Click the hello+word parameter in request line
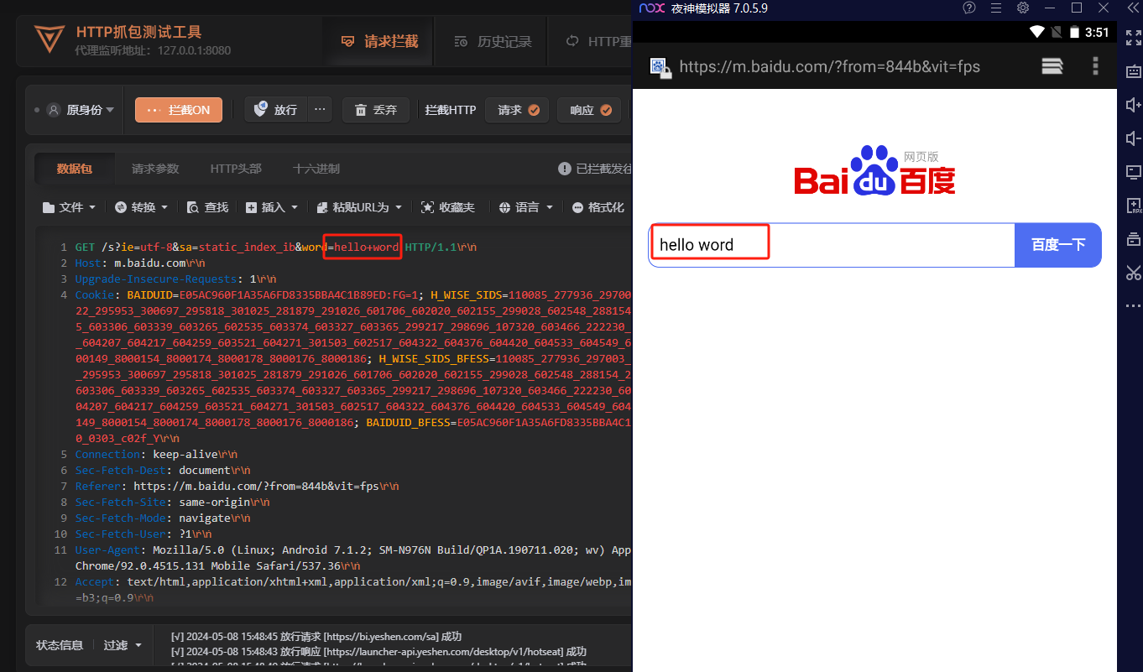Screen dimensions: 1143x672 367,247
